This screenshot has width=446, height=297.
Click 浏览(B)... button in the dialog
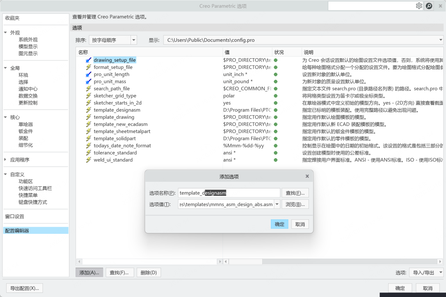click(295, 204)
